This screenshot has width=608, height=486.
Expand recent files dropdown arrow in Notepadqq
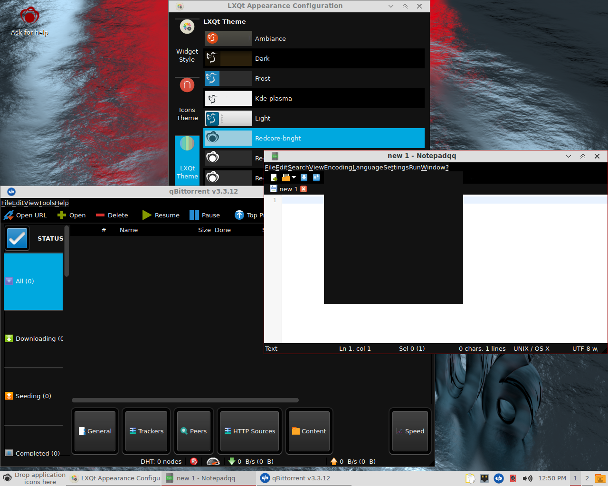pos(294,178)
